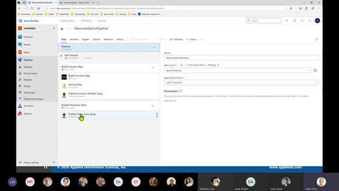Toggle full screen with the expand arrows icon
The width and height of the screenshot is (339, 191).
[x=317, y=39]
